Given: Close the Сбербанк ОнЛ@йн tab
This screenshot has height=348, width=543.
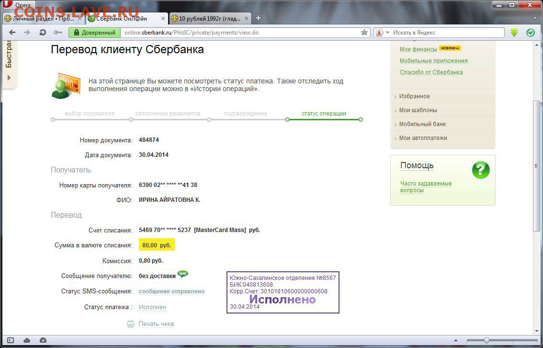Looking at the screenshot, I should [163, 18].
